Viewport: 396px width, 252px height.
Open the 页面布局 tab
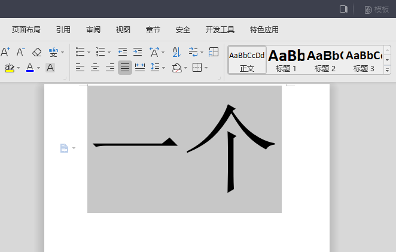tap(26, 30)
